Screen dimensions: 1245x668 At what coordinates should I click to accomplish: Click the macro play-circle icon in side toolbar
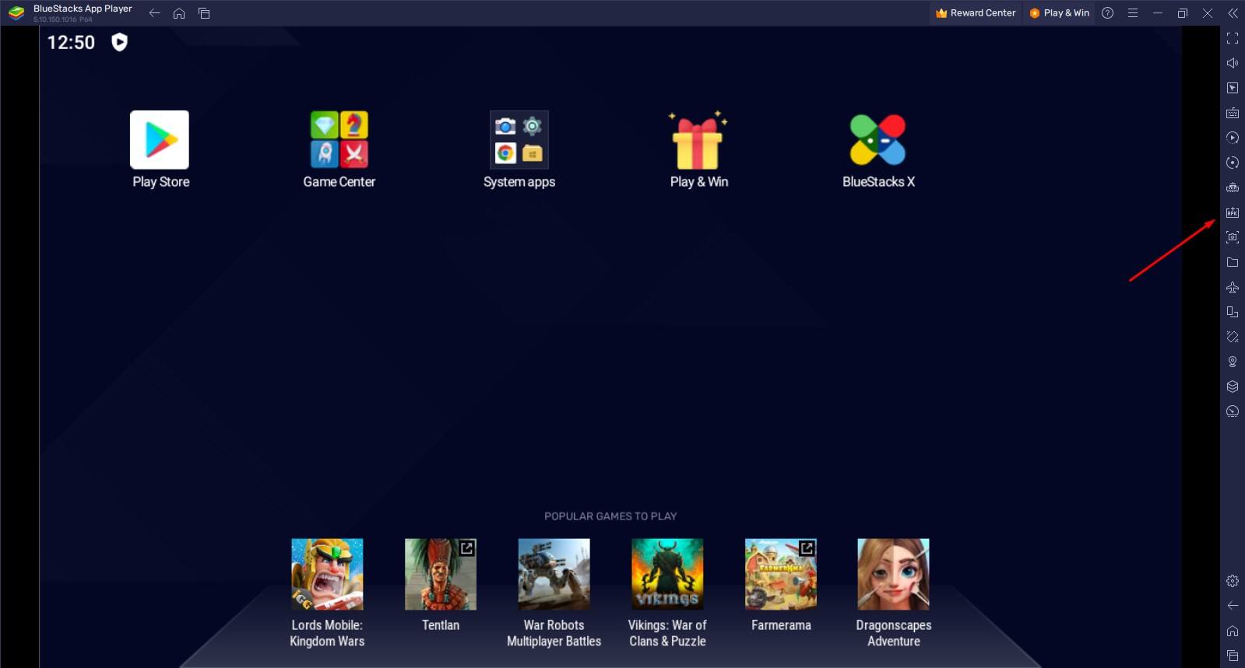point(1233,138)
